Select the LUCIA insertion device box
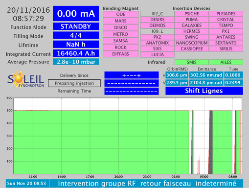The width and height of the screenshot is (249, 188). coord(158,55)
